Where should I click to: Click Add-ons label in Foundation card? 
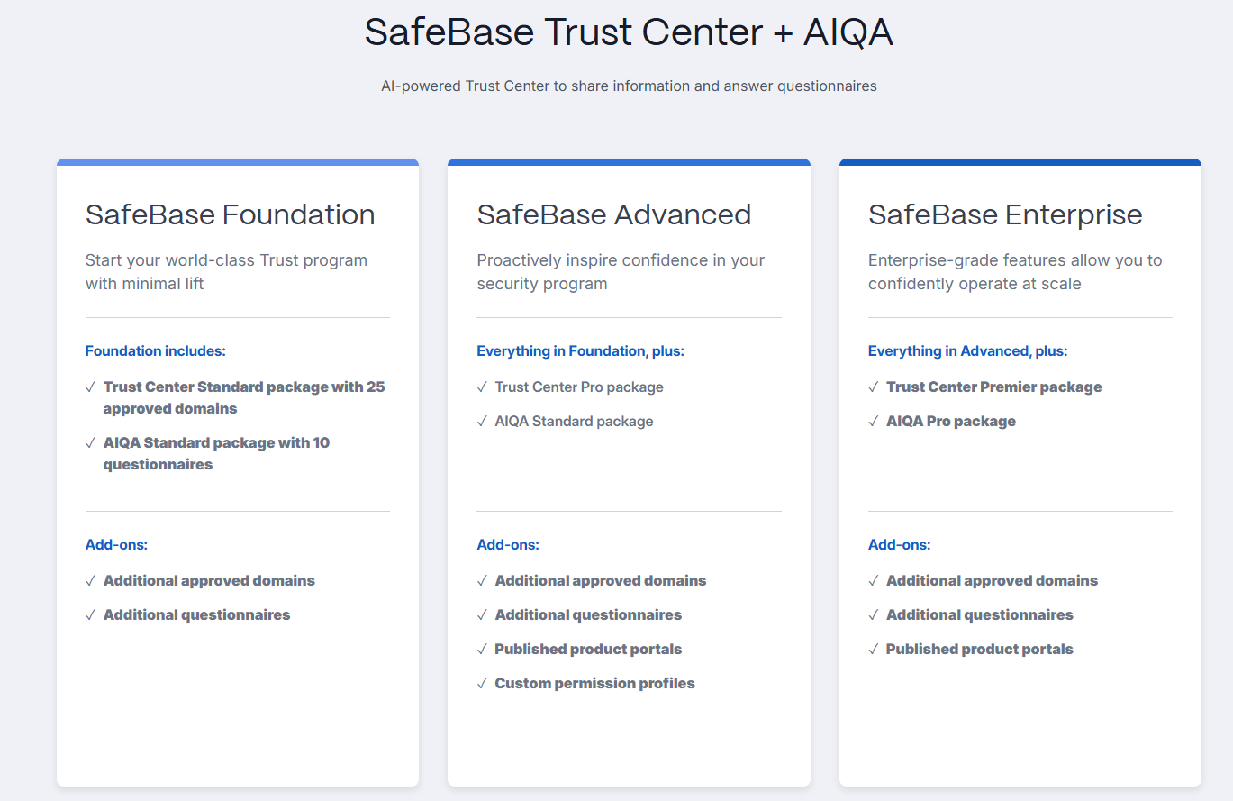pyautogui.click(x=116, y=545)
